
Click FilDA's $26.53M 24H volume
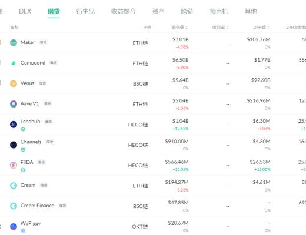260,162
